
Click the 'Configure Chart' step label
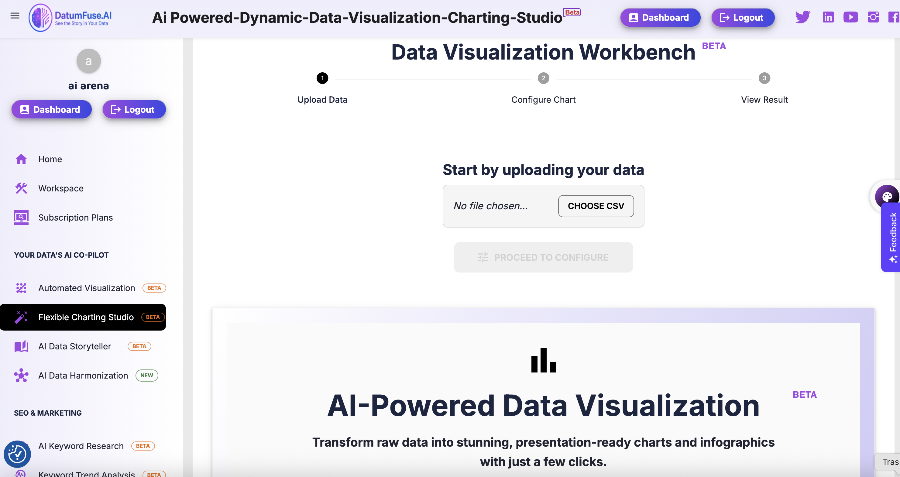click(x=543, y=100)
